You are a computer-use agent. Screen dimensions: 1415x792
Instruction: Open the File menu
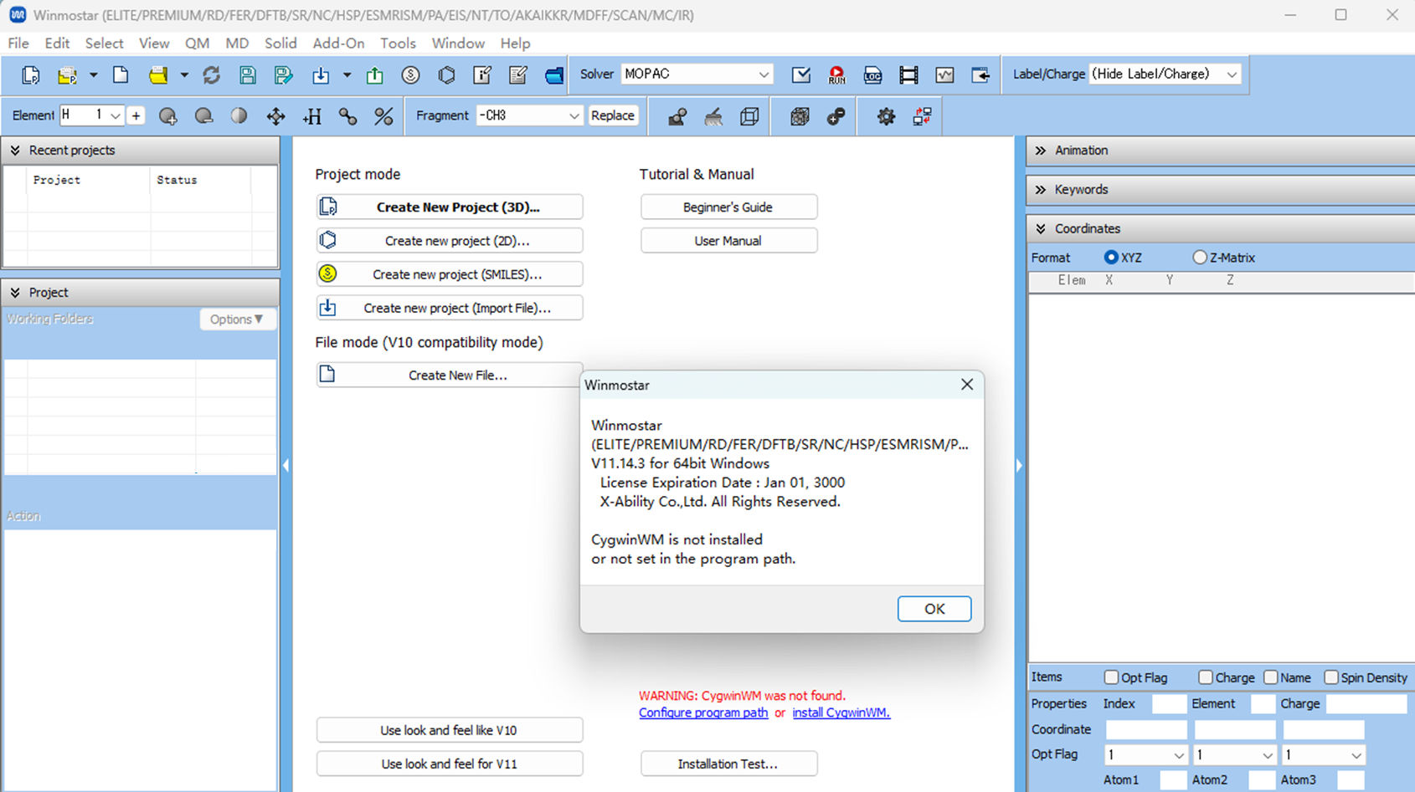18,43
